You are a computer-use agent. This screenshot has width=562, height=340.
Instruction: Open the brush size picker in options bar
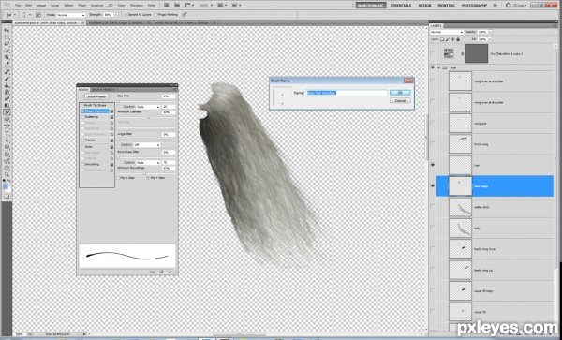[x=26, y=15]
